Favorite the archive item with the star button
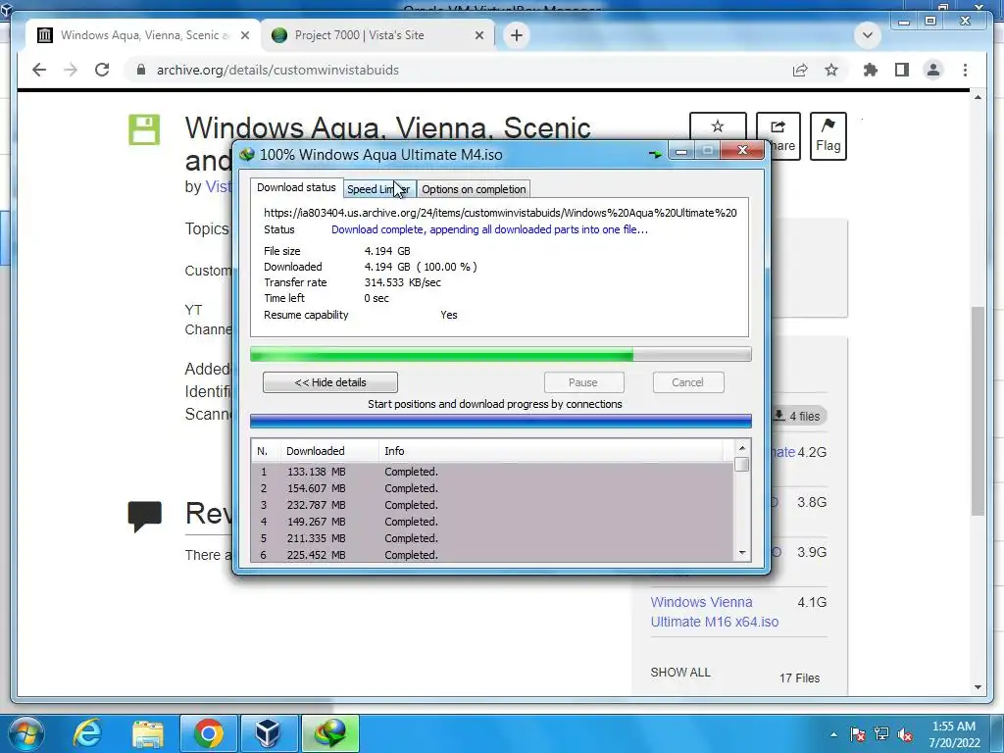Image resolution: width=1004 pixels, height=753 pixels. (x=718, y=126)
